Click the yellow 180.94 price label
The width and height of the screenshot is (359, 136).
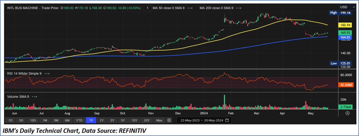[345, 25]
